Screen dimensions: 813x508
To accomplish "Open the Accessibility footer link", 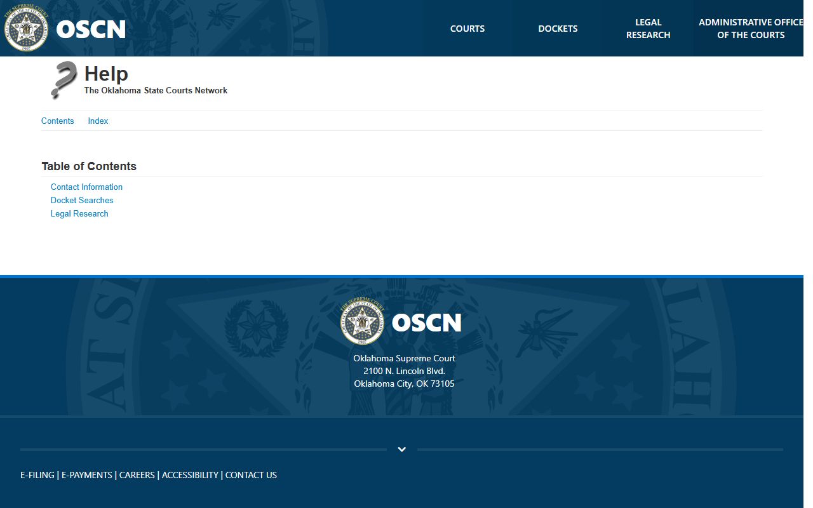I will point(190,475).
